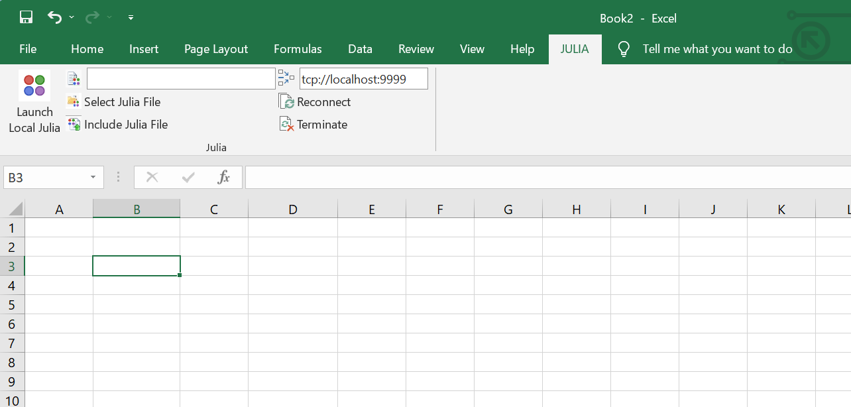The width and height of the screenshot is (851, 407).
Task: Select column G header
Action: (508, 209)
